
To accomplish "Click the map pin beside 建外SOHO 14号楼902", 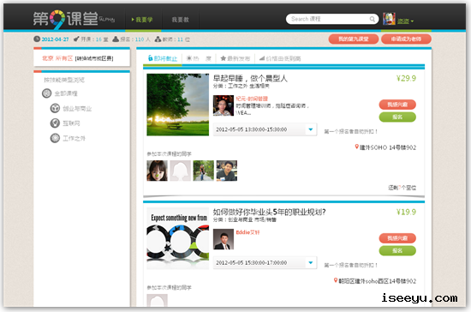I will coord(356,147).
